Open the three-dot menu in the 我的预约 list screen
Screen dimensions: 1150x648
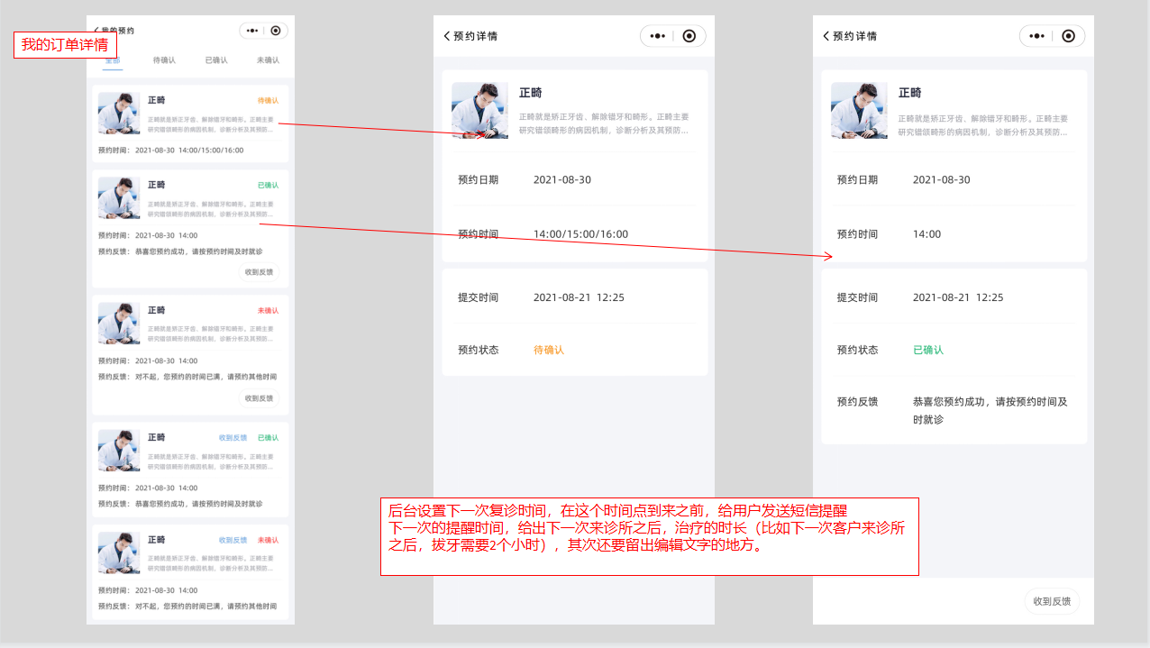[252, 31]
